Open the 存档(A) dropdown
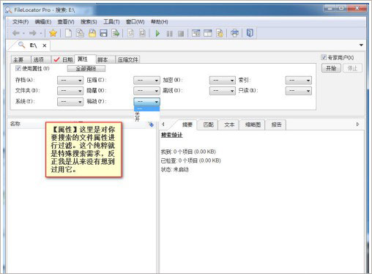Viewport: 372px width, 274px height. [x=70, y=81]
